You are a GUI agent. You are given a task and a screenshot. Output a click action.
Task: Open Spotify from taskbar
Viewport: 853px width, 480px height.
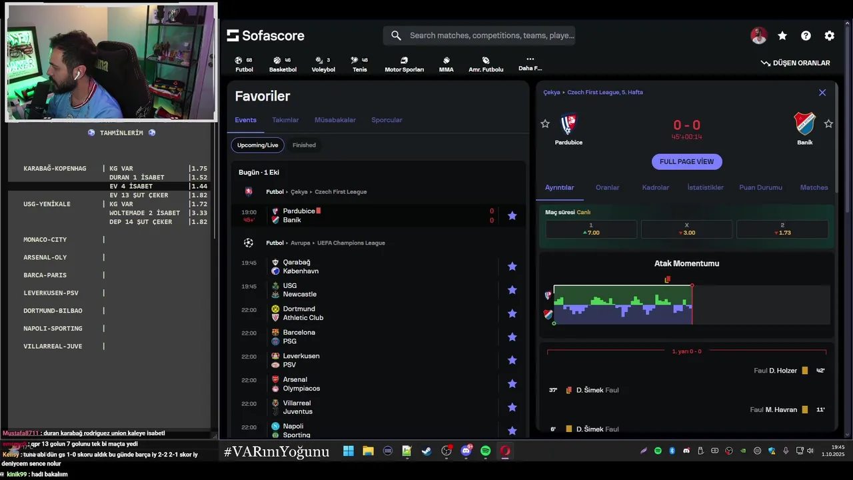pyautogui.click(x=485, y=451)
